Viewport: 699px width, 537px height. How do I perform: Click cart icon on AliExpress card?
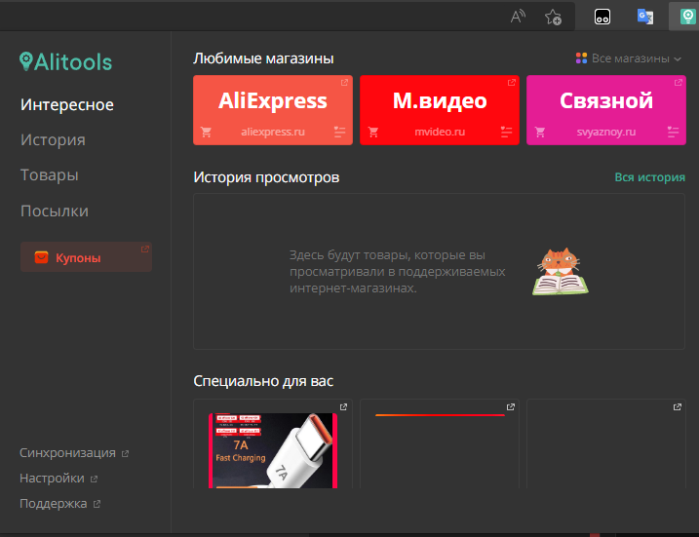tap(206, 132)
